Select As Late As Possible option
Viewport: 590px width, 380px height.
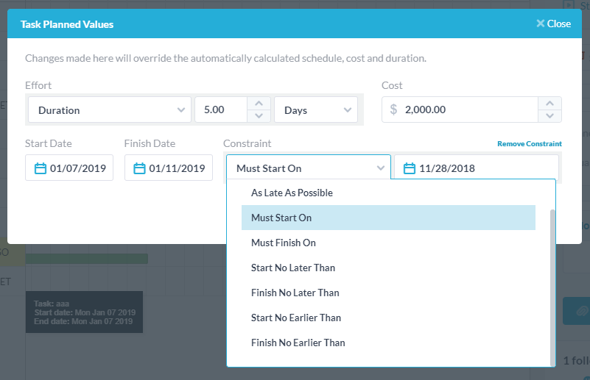292,193
